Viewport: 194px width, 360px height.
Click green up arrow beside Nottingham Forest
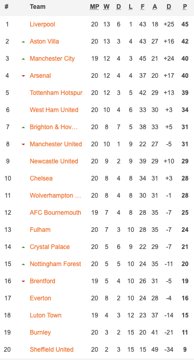pyautogui.click(x=23, y=264)
